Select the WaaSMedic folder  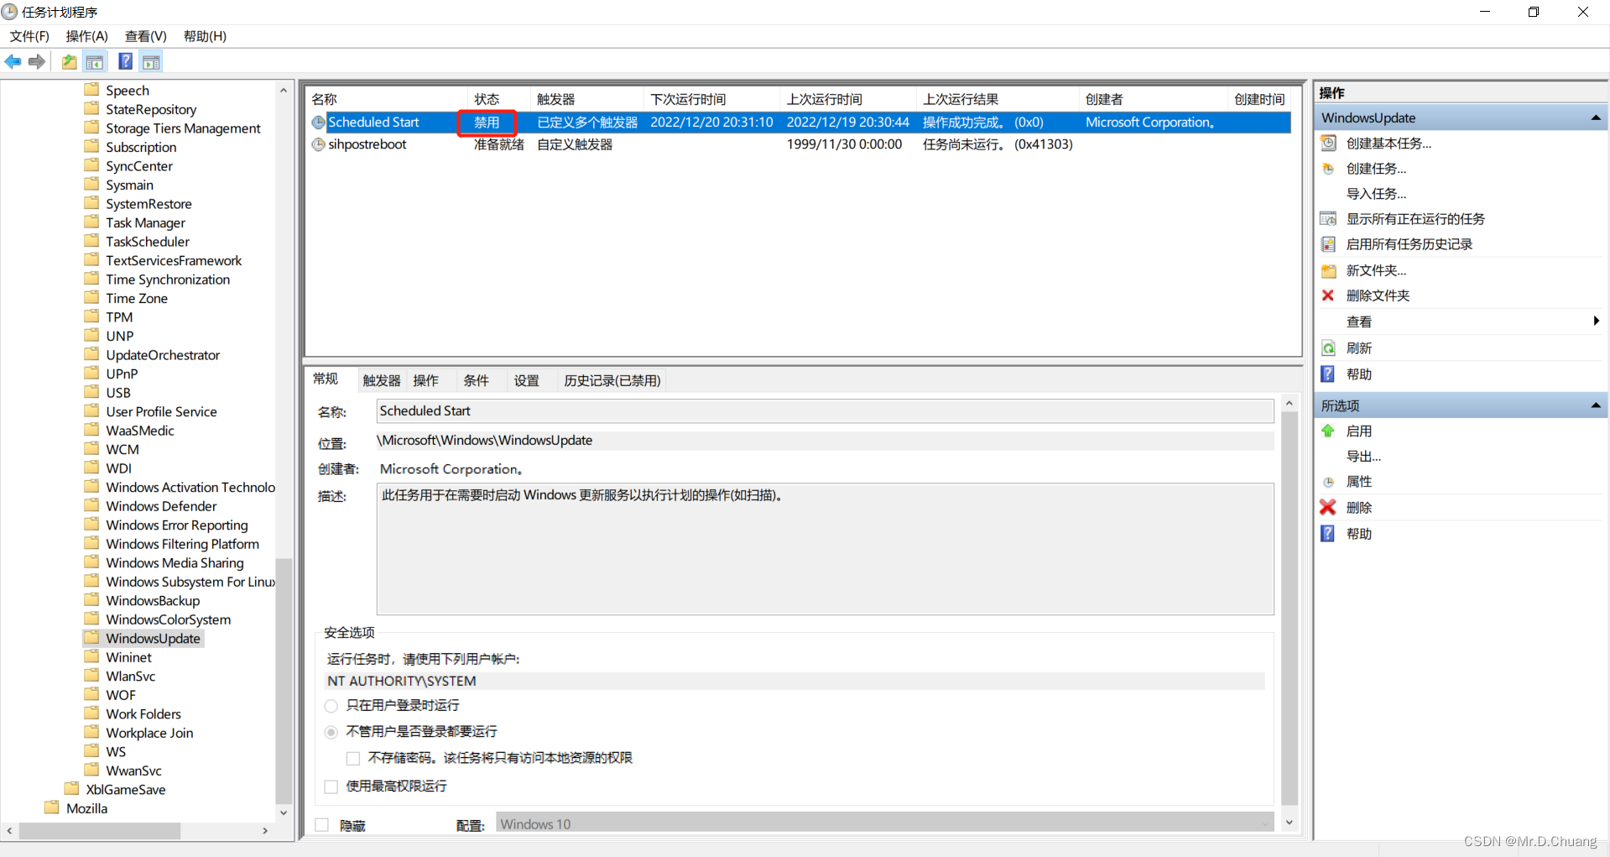(x=140, y=431)
